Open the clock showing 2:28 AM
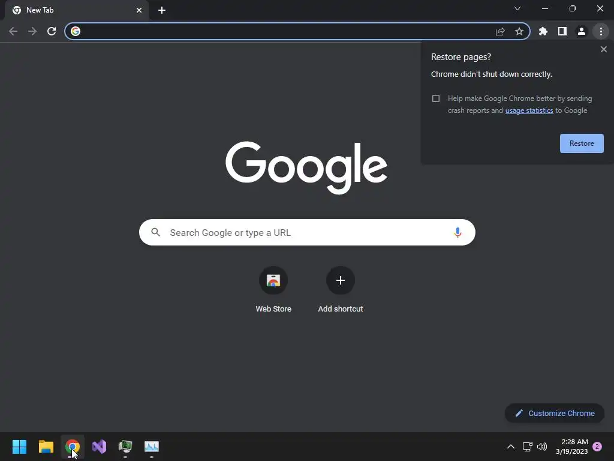614x461 pixels. click(571, 447)
